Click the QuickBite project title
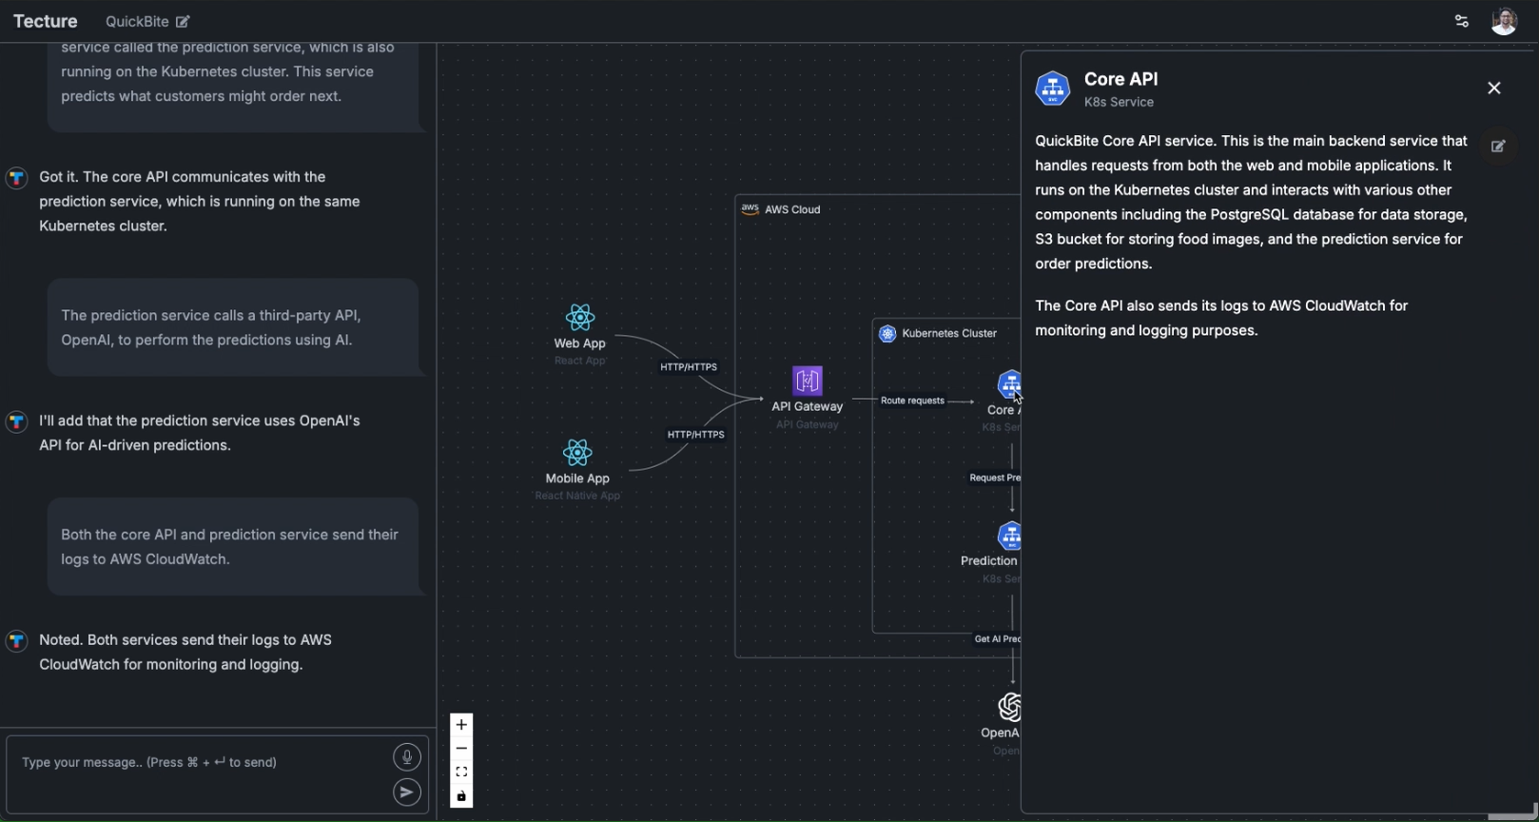Image resolution: width=1539 pixels, height=822 pixels. [x=137, y=22]
